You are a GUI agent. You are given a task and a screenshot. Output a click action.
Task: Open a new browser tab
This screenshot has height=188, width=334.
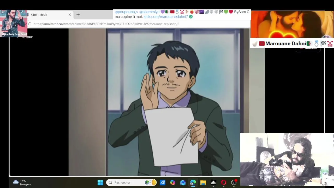(x=78, y=15)
